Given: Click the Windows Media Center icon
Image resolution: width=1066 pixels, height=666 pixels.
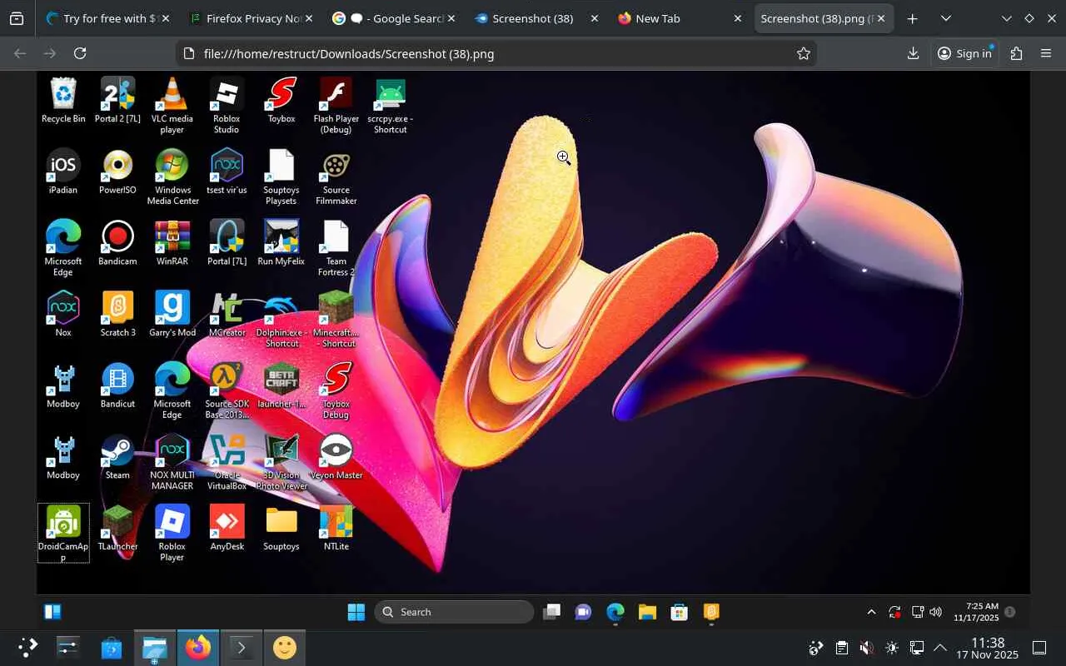Looking at the screenshot, I should coord(172,176).
